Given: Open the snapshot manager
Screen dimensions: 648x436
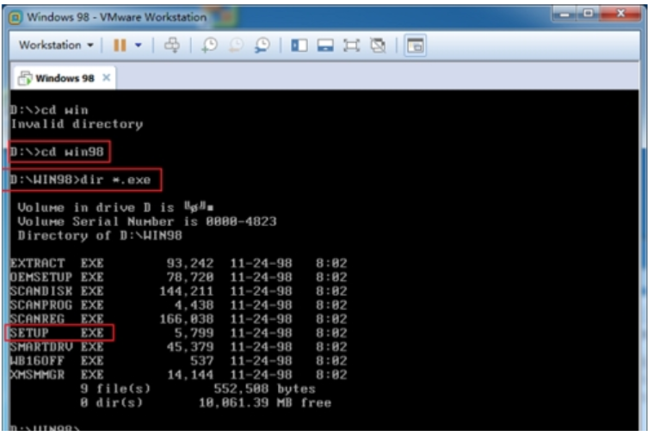Looking at the screenshot, I should tap(262, 45).
